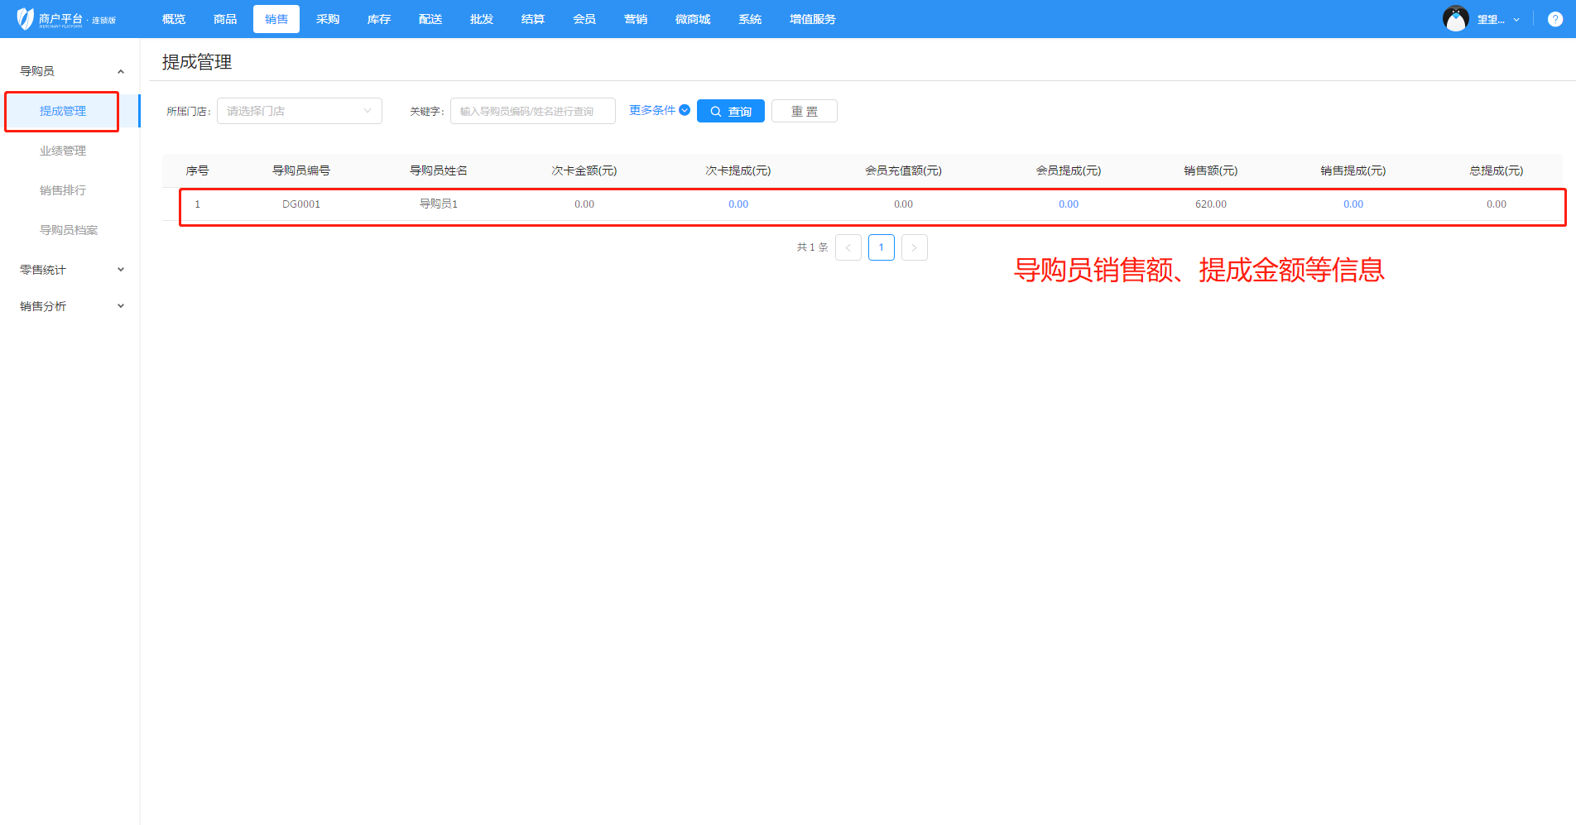Click the user avatar picture
This screenshot has height=825, width=1576.
[1455, 19]
